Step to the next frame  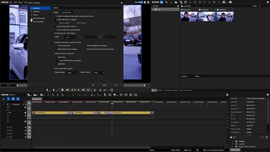pos(79,90)
